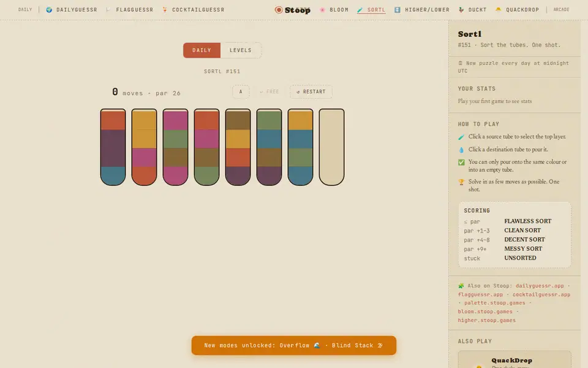This screenshot has height=368, width=588.
Task: Click the test tube icon in instructions
Action: click(461, 137)
